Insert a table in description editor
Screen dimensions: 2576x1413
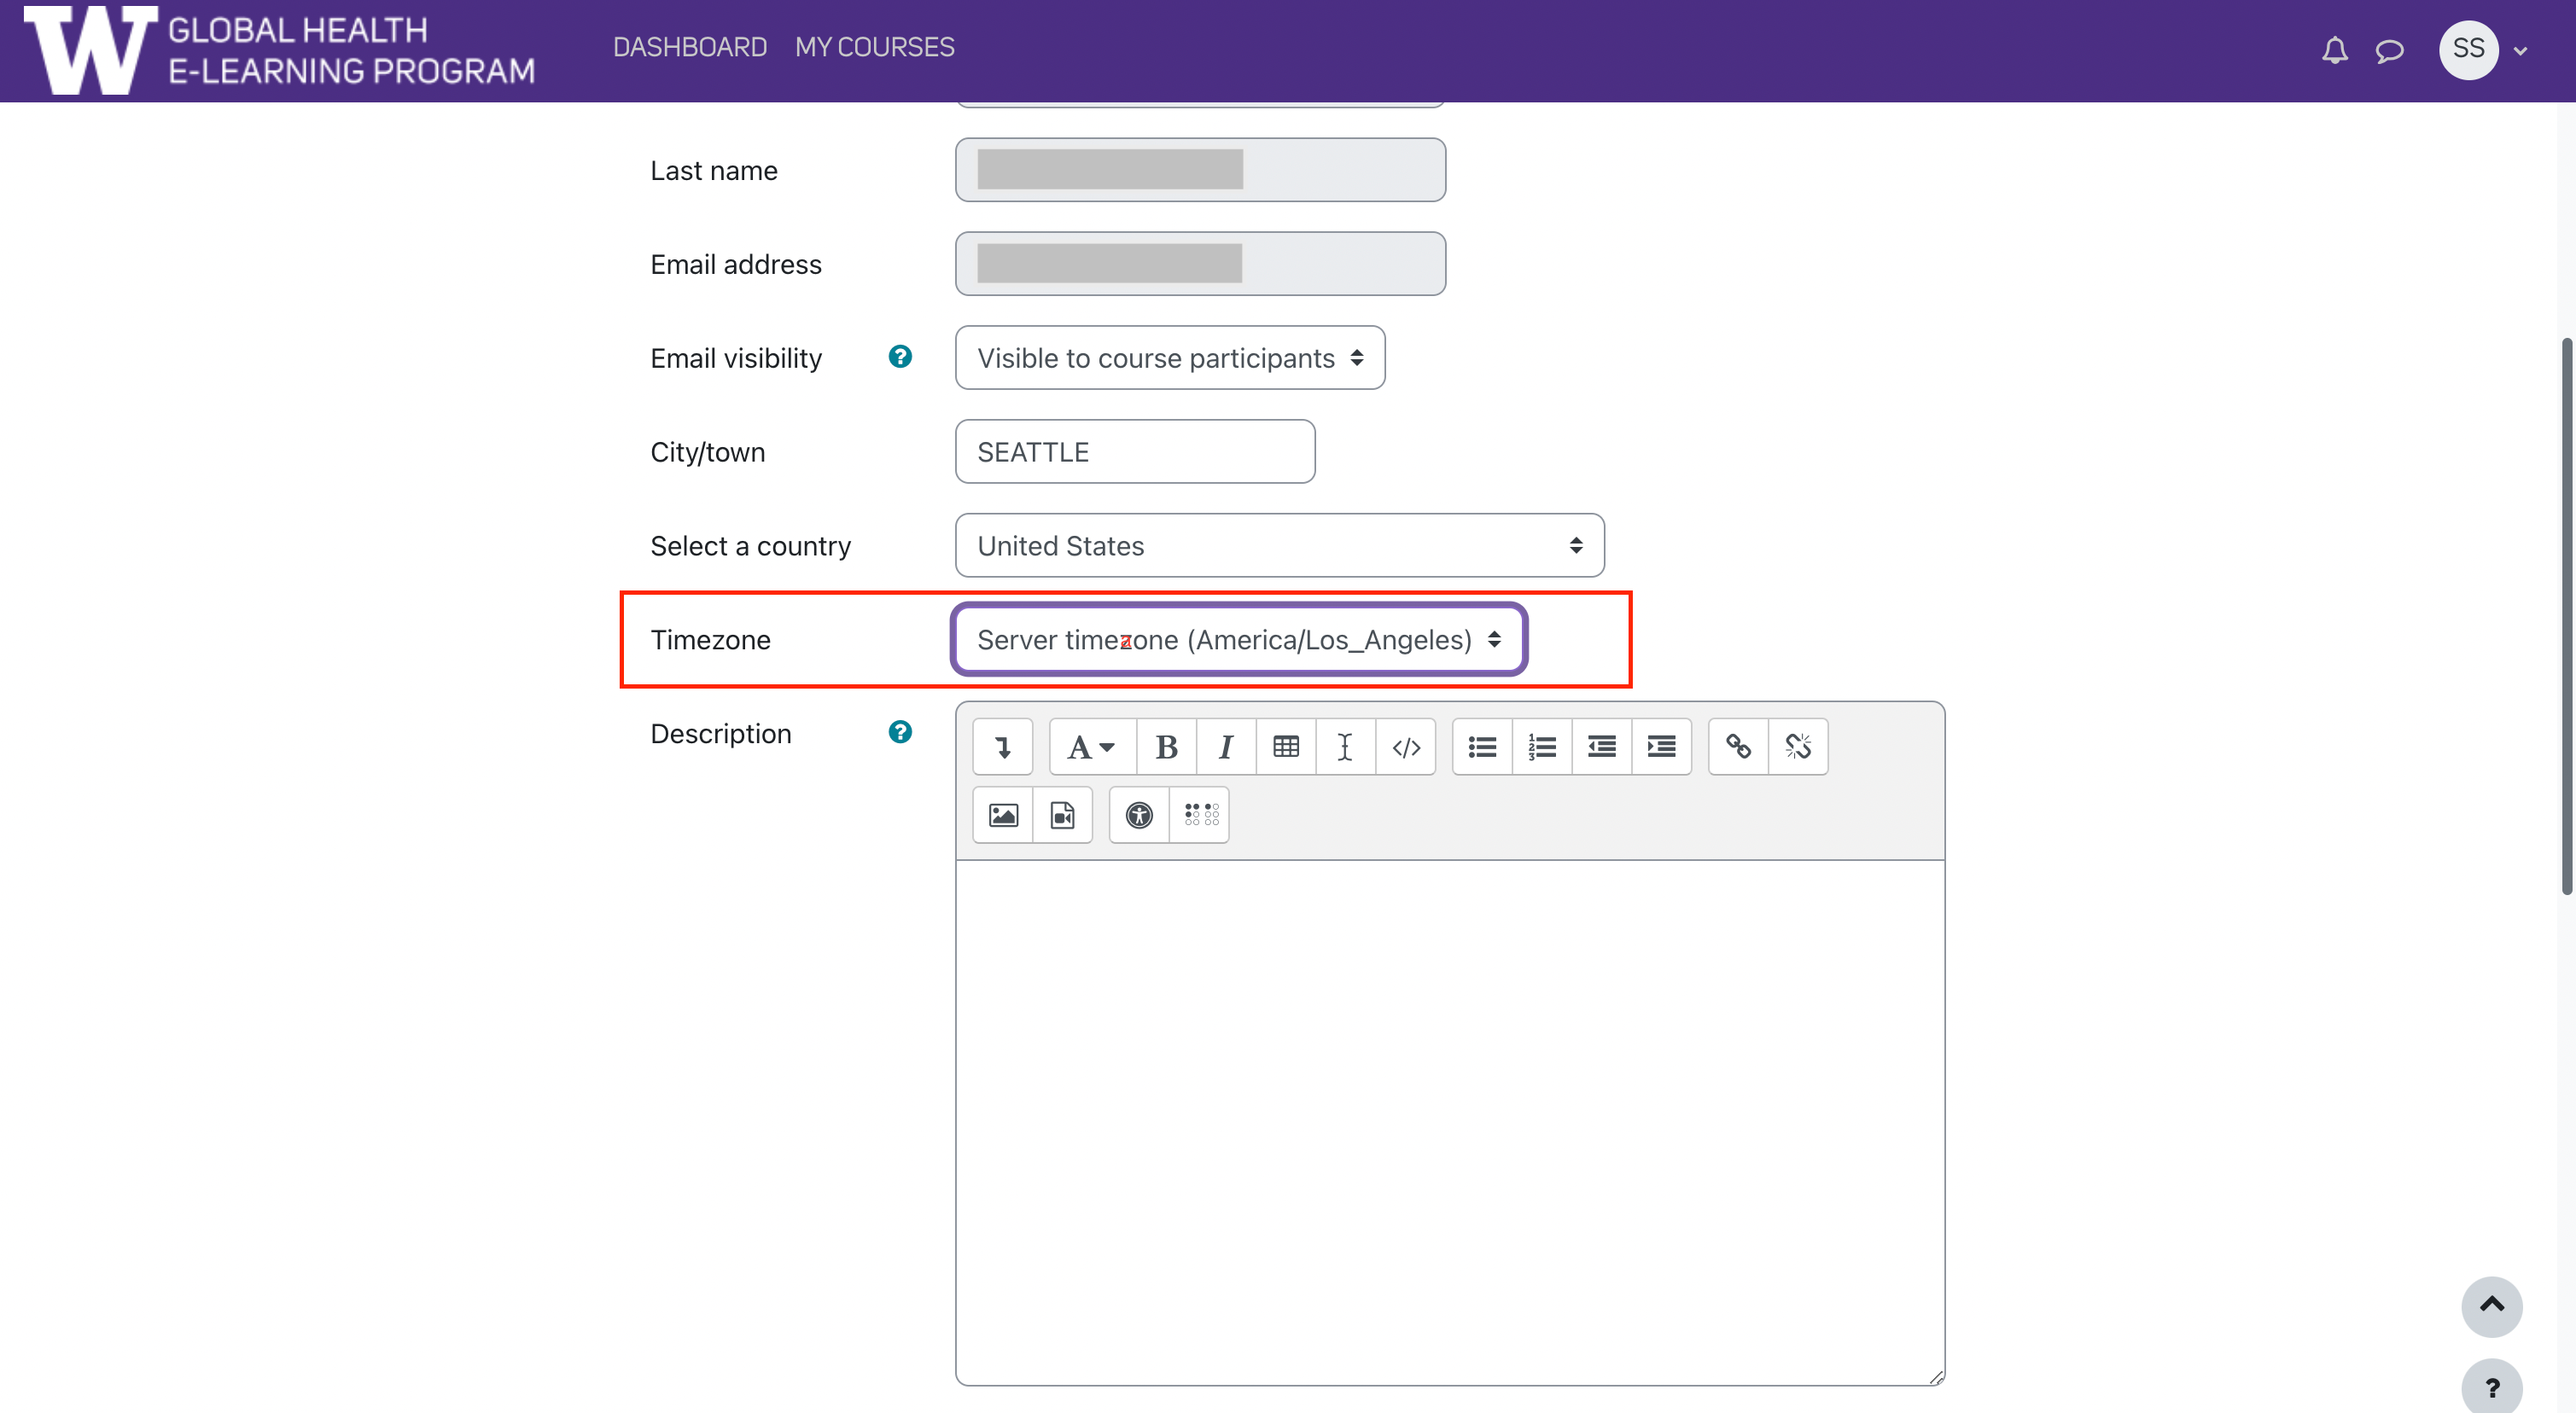coord(1286,747)
